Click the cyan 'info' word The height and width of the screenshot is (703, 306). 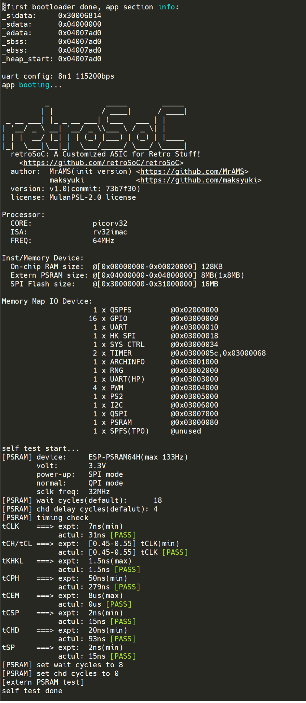point(166,7)
